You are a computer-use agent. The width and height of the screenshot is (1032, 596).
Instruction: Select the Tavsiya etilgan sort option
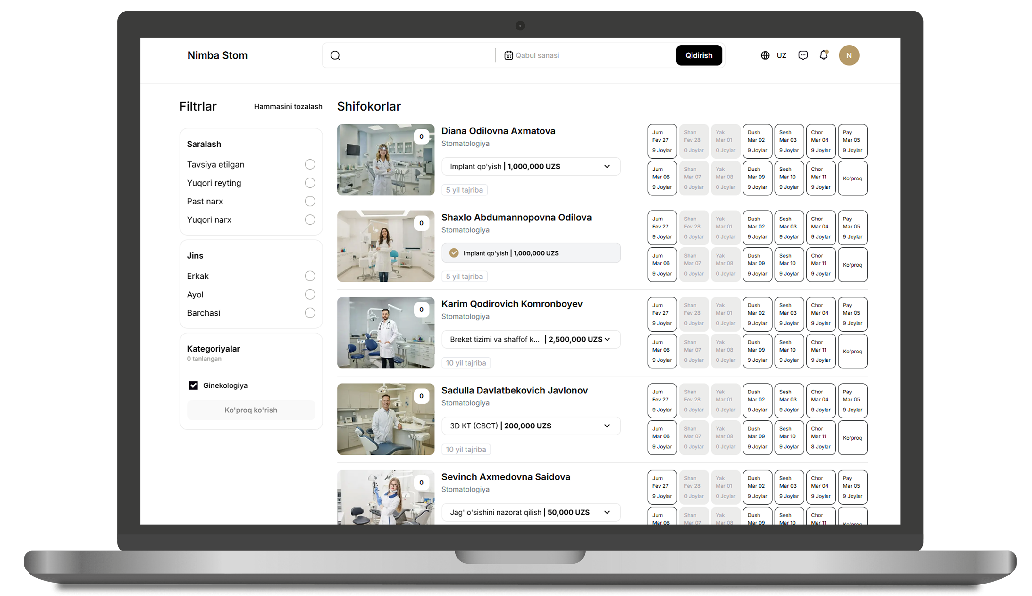[310, 165]
